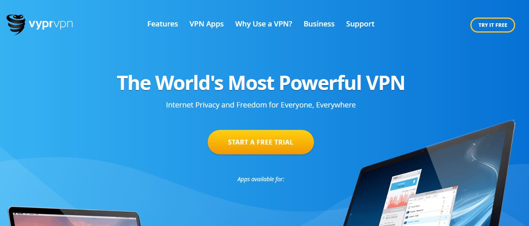
Task: Click the vyprvpn wordmark text
Action: pos(50,24)
